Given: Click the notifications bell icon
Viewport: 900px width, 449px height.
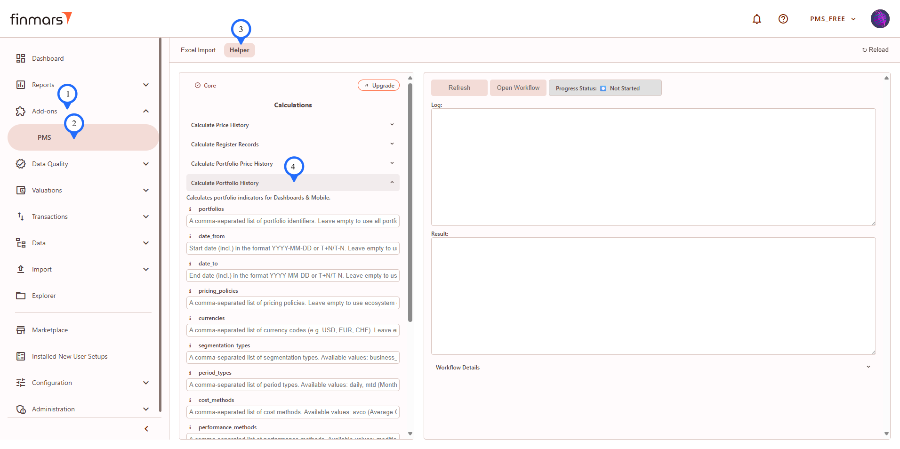Looking at the screenshot, I should click(x=757, y=19).
